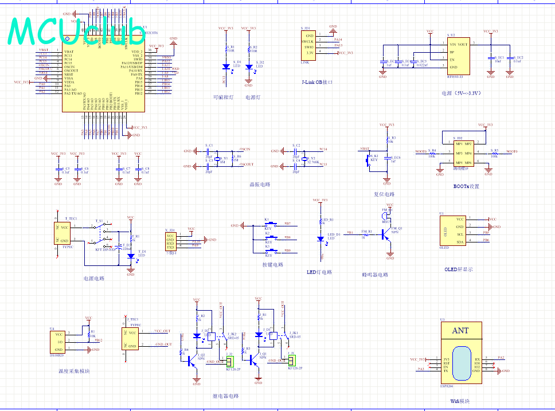Select the T_TEC1 TYPEC power connector block

click(x=62, y=233)
